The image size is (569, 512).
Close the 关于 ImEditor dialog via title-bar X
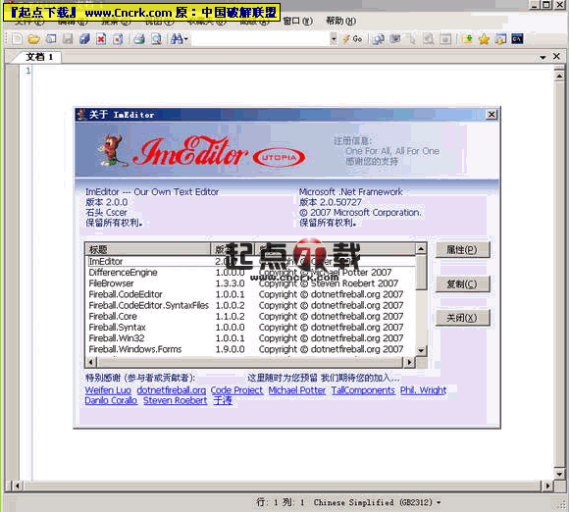[x=491, y=115]
